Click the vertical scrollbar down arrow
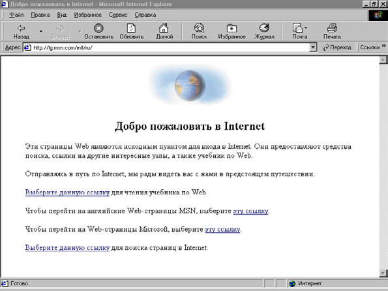Screen dimensions: 388x291 383,273
